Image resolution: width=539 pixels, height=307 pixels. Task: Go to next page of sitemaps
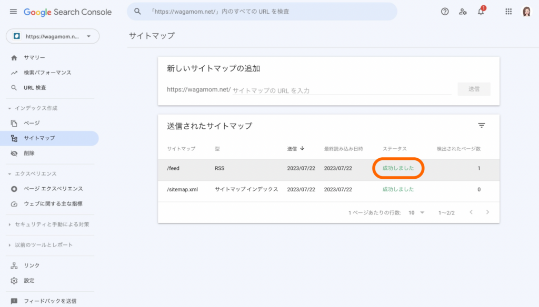(x=487, y=212)
